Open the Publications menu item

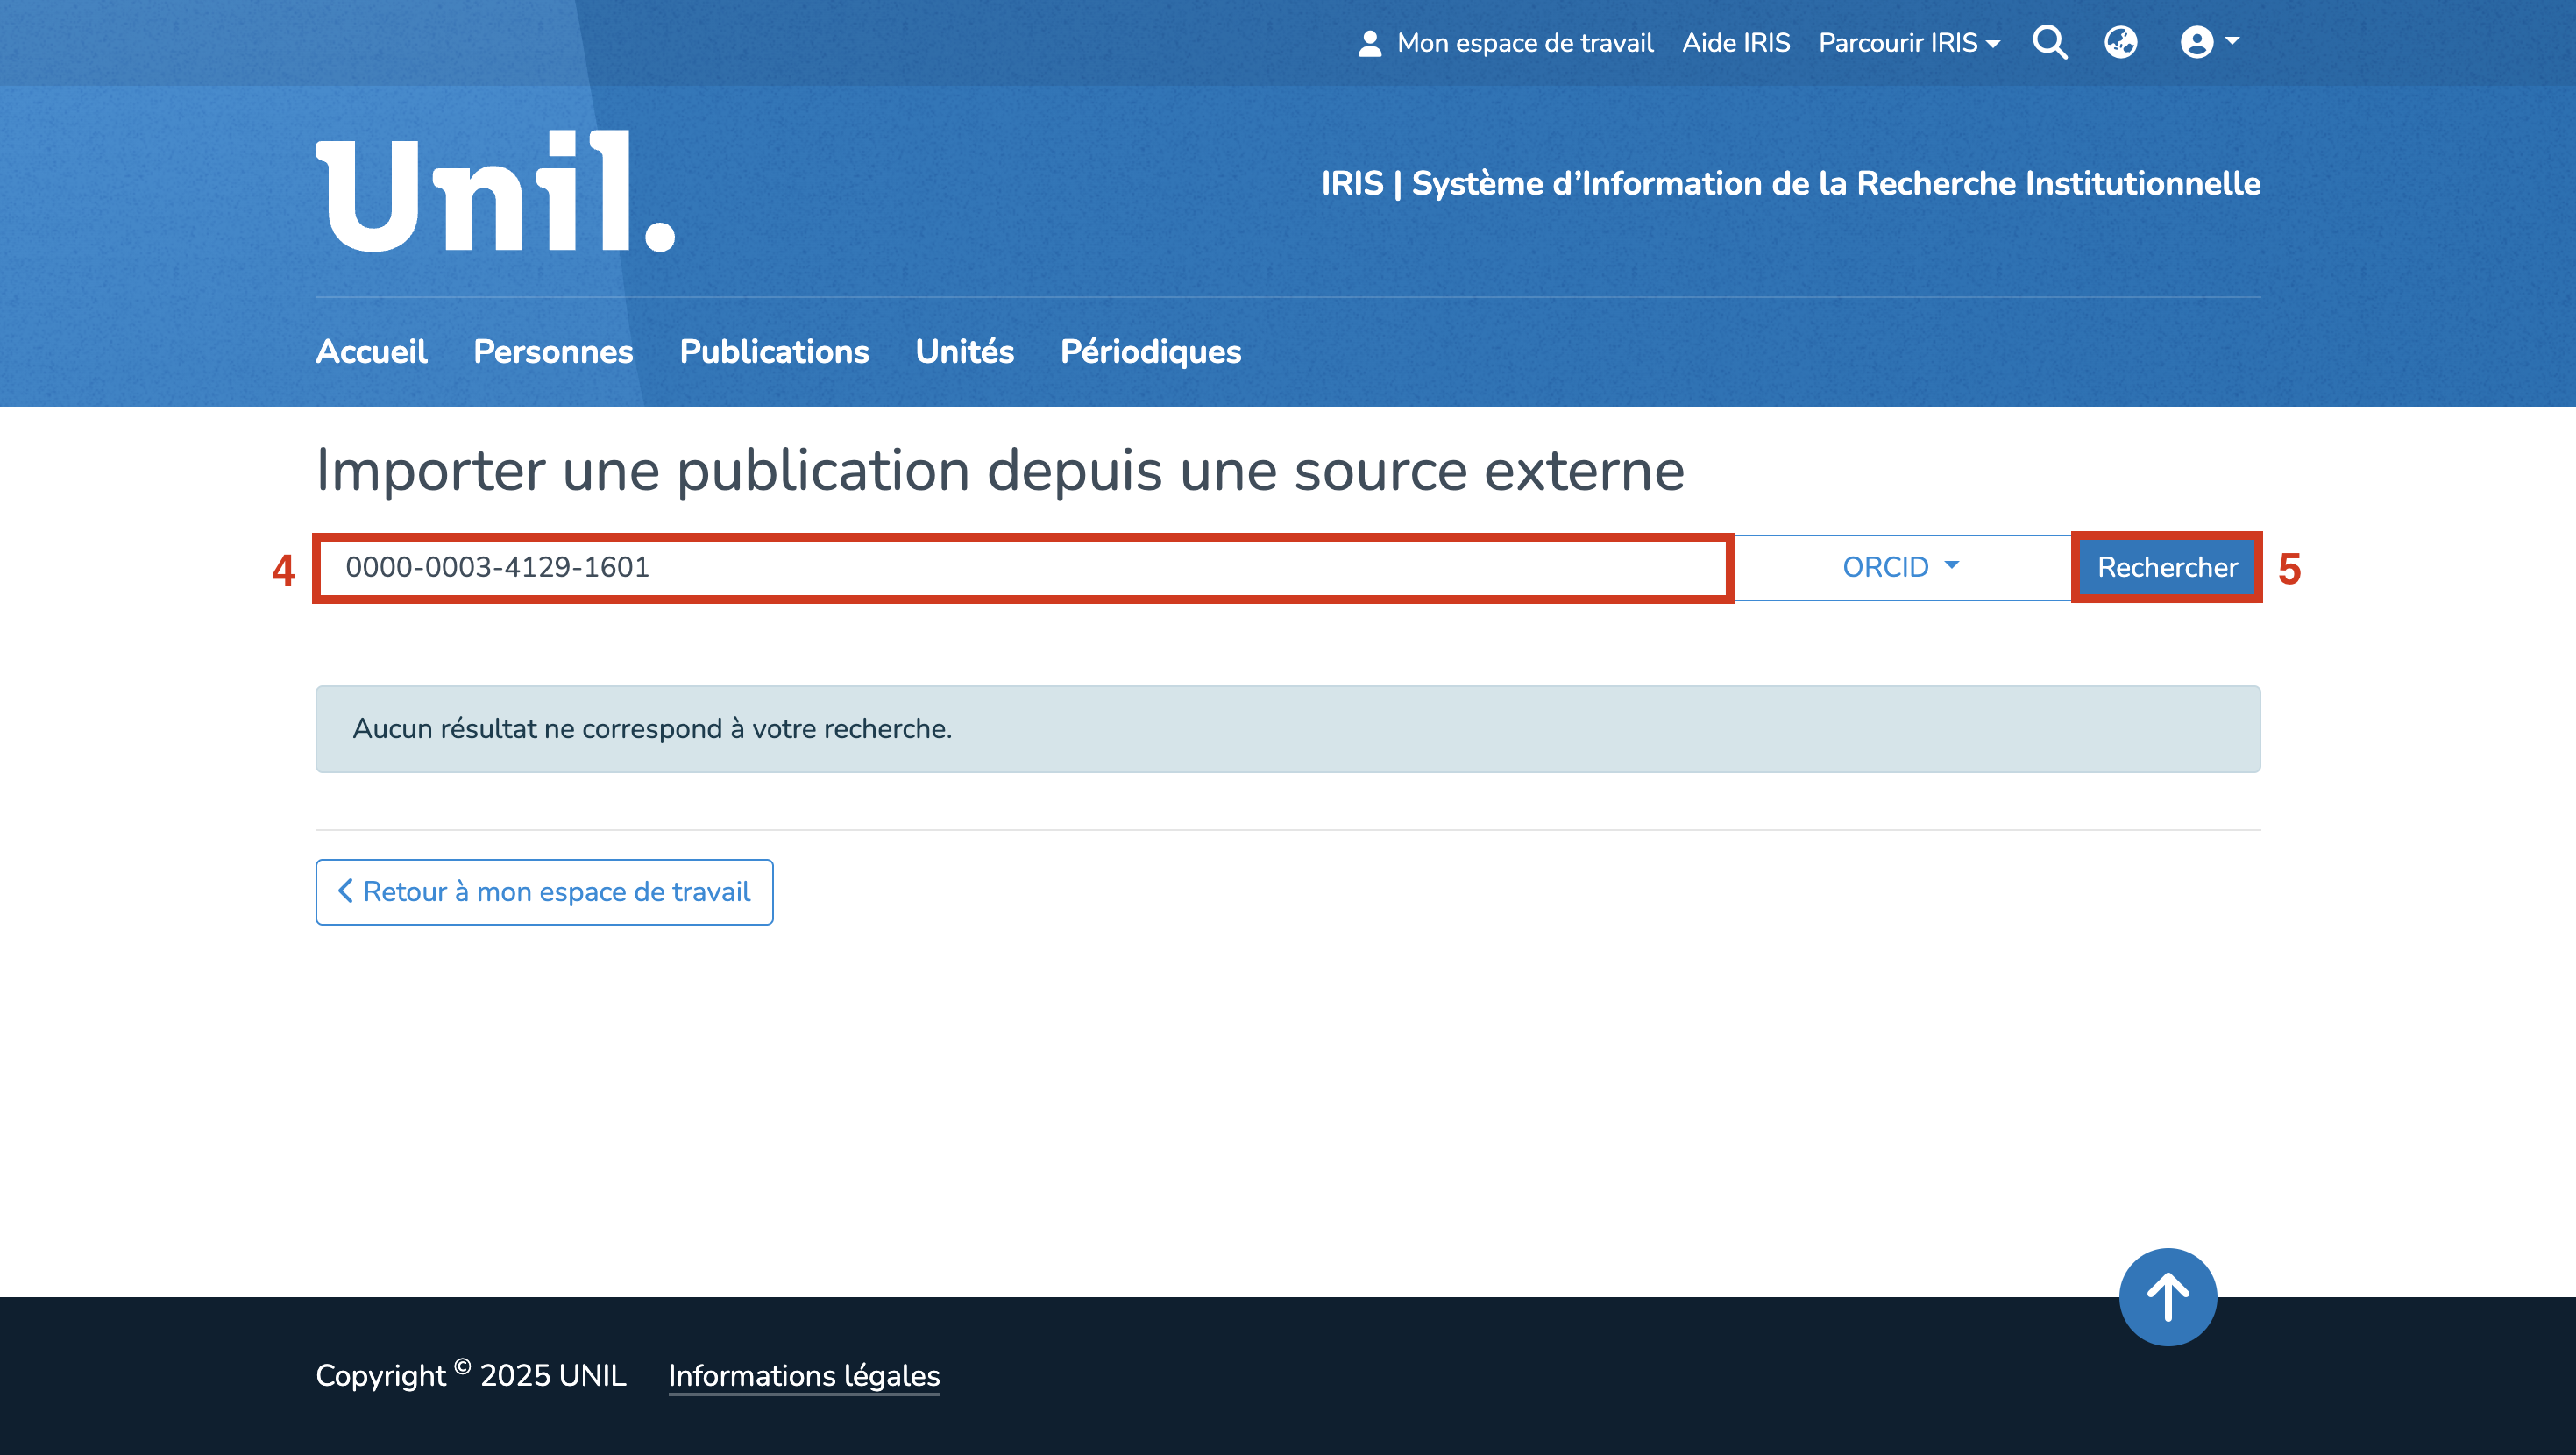click(774, 352)
